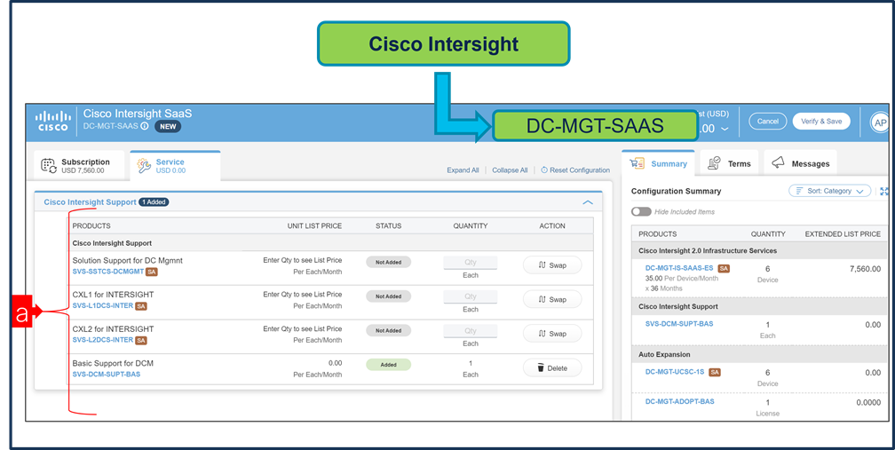Click the Cisco Intersight Support section title
The height and width of the screenshot is (450, 895).
pos(91,202)
